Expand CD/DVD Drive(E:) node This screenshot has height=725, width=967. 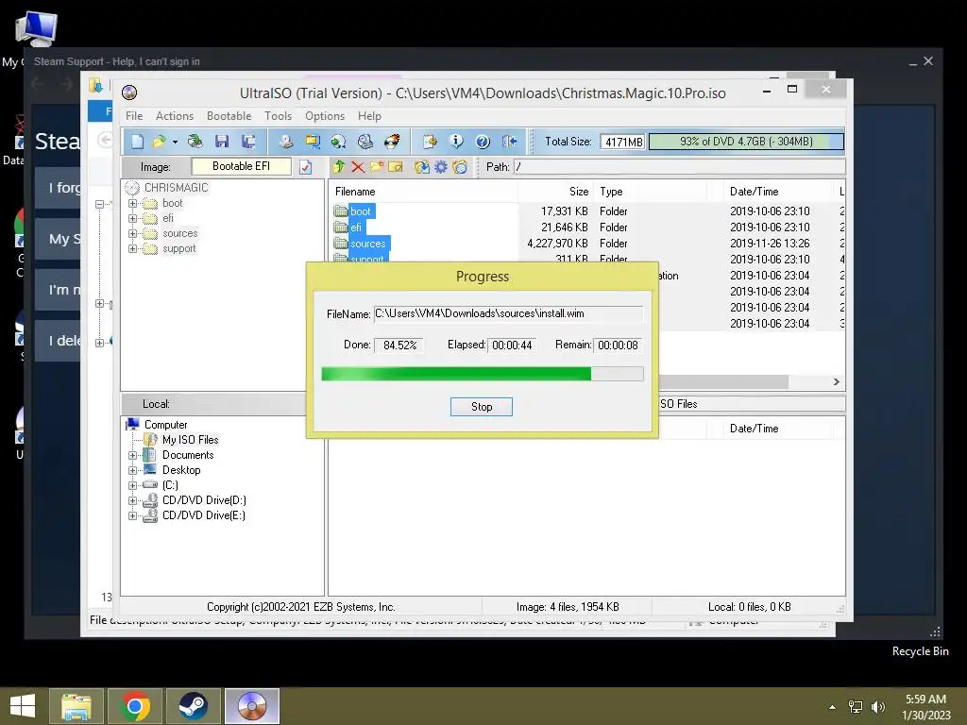pyautogui.click(x=132, y=516)
